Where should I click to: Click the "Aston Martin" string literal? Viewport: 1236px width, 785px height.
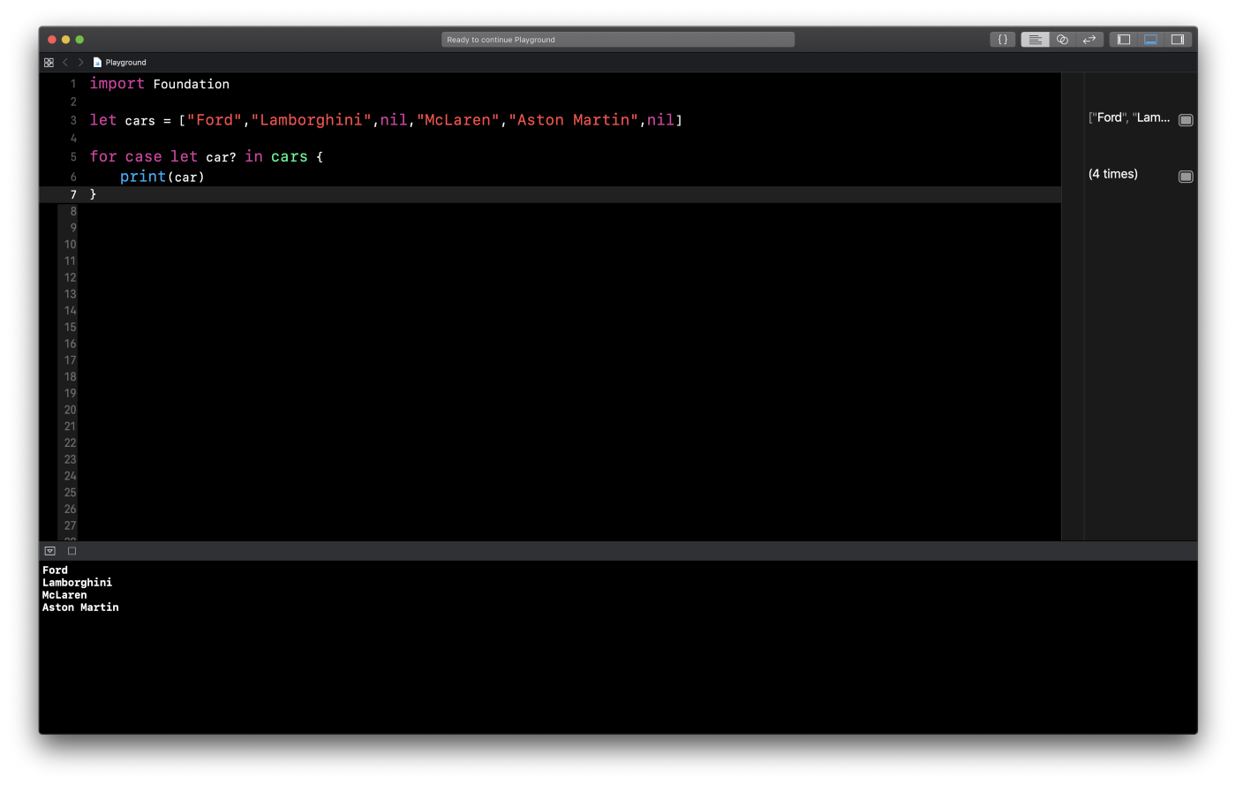tap(574, 120)
